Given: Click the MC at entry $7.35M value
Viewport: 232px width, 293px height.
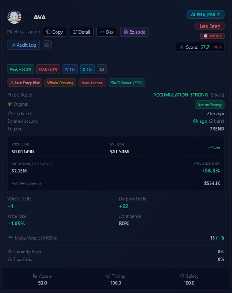Looking at the screenshot, I should click(x=19, y=171).
